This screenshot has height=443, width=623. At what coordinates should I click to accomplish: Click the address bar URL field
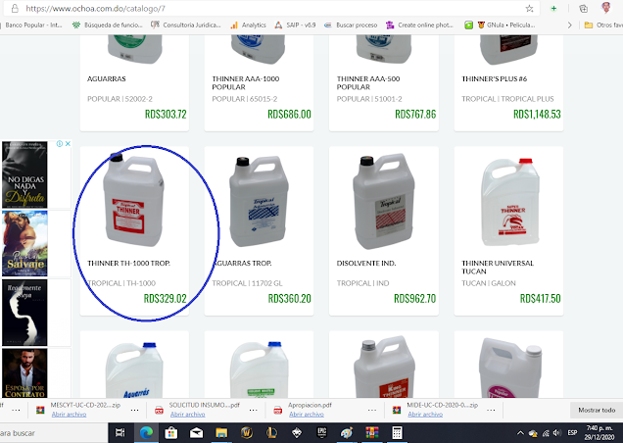coord(270,9)
